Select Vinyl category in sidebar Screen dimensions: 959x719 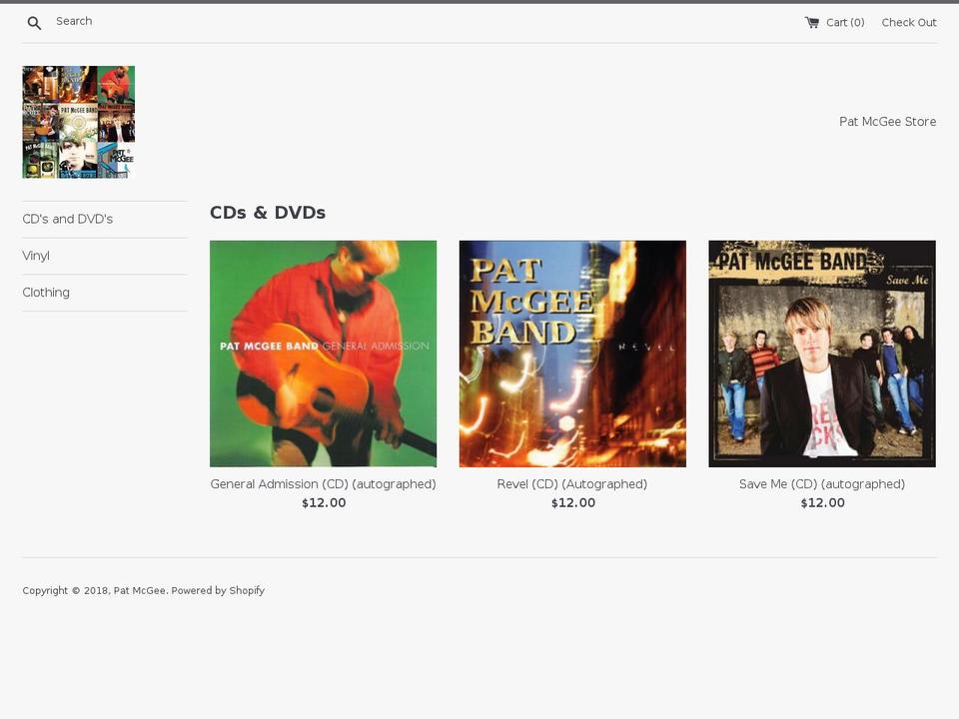[36, 256]
